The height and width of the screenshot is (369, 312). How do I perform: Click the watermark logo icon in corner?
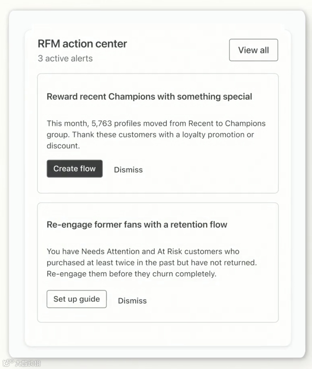click(x=8, y=363)
